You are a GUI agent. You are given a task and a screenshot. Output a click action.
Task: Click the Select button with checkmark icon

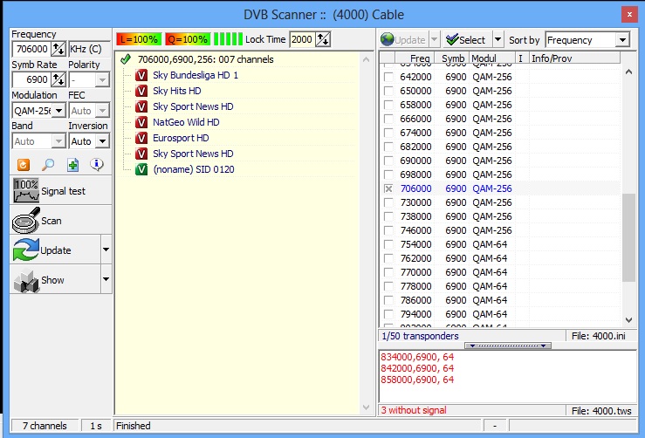[467, 40]
